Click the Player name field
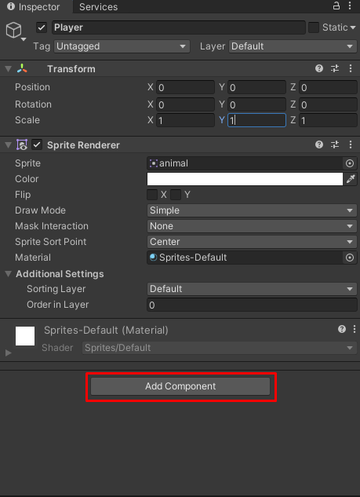The width and height of the screenshot is (360, 497). (x=179, y=27)
